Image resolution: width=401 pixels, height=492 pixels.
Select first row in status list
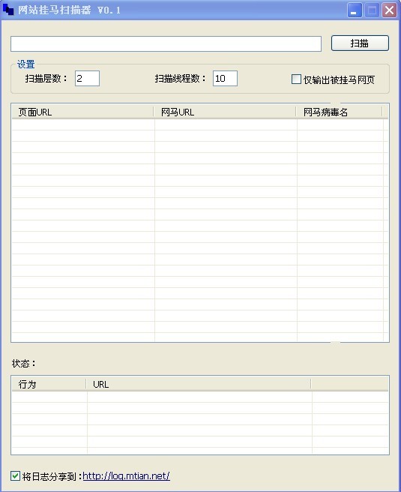[x=200, y=397]
